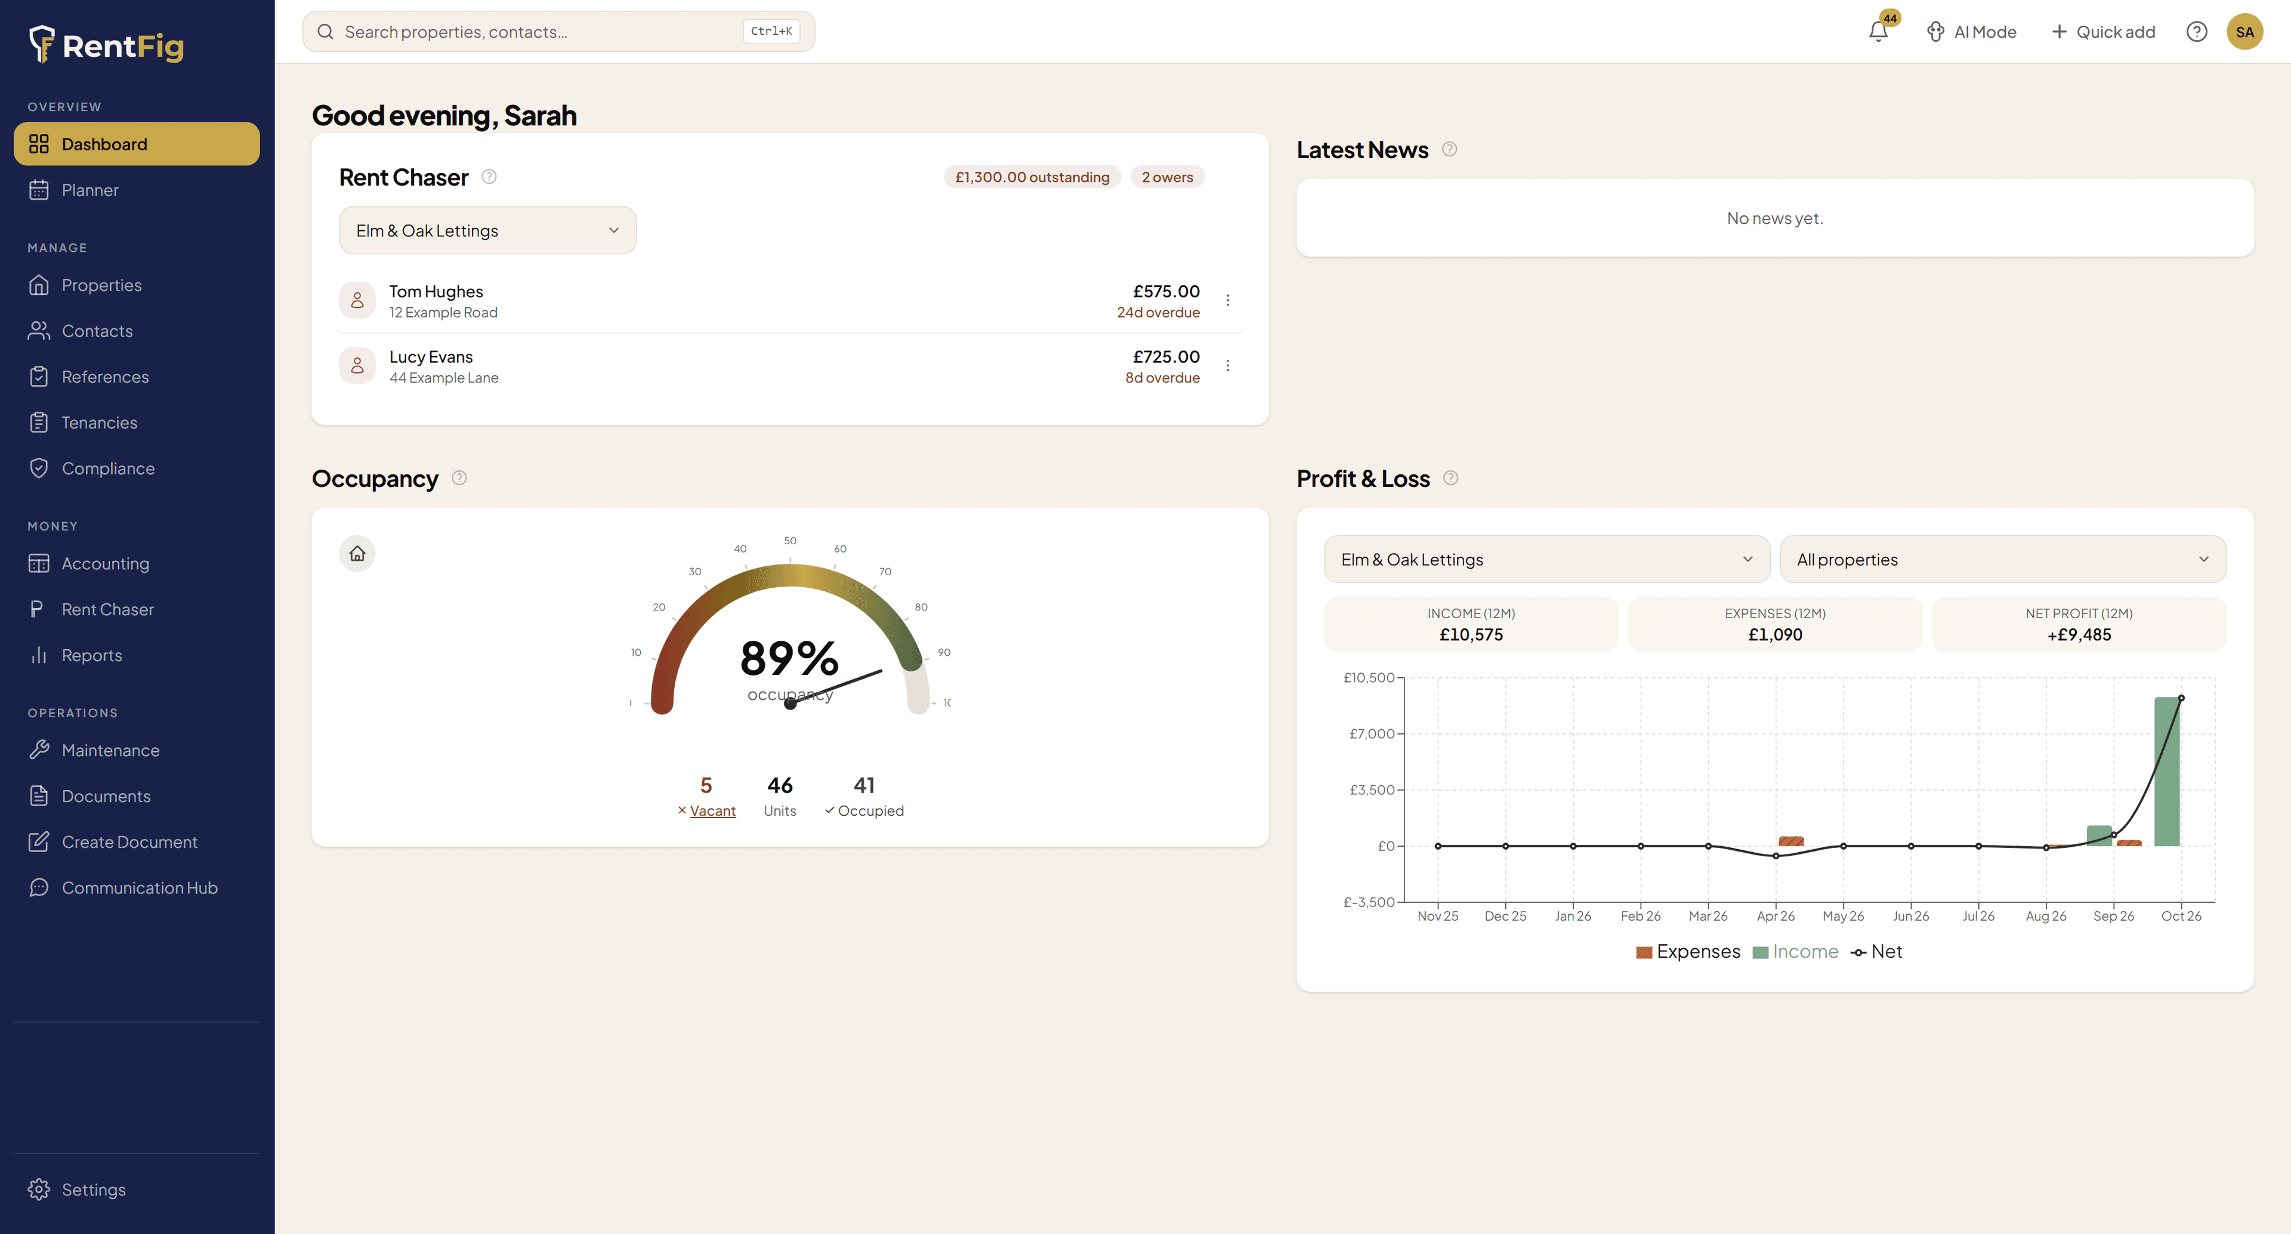Open the Tom Hughes tenant row
The width and height of the screenshot is (2291, 1234).
click(790, 301)
